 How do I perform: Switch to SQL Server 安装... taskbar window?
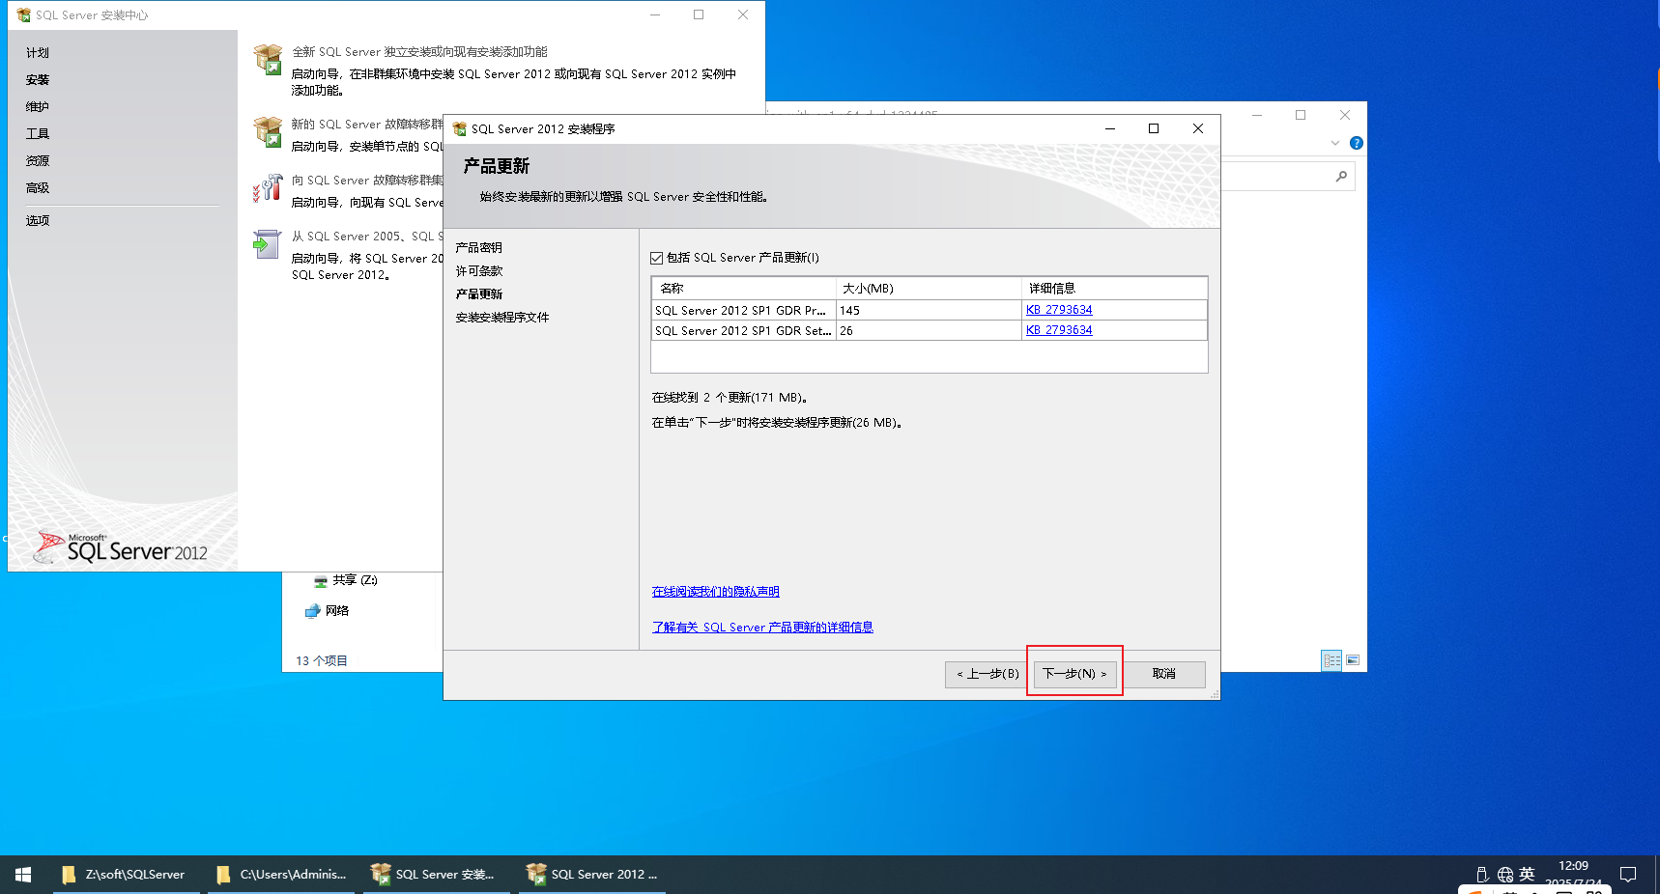[x=437, y=875]
